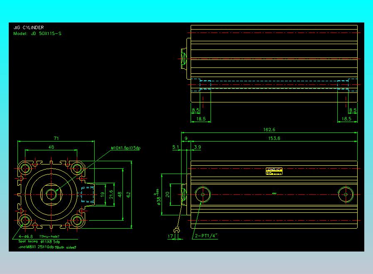Click the M10X1.5pX15dp thread callout
Screen dimensions: 373x274
tap(125, 148)
